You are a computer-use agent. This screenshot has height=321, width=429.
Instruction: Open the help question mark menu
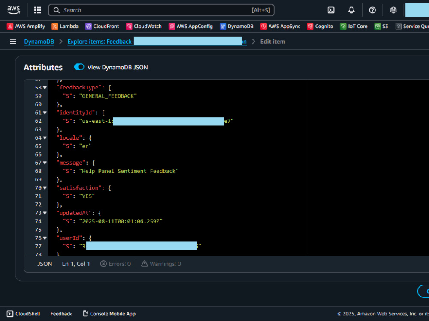tap(372, 10)
